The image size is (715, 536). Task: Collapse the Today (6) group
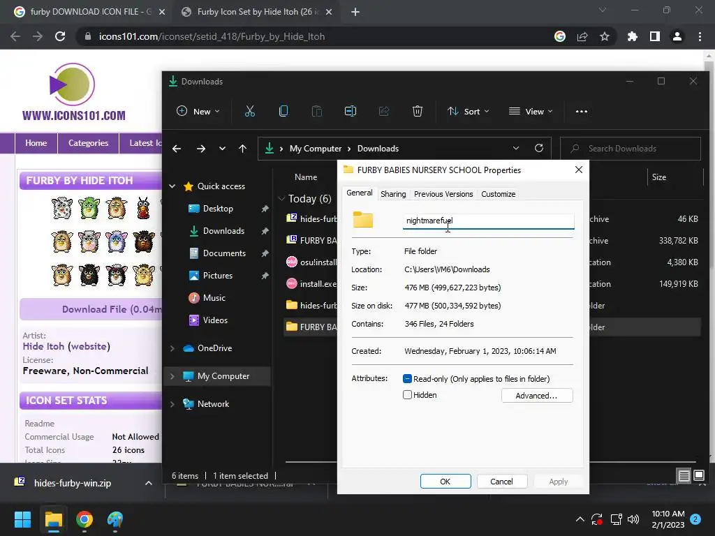(281, 198)
